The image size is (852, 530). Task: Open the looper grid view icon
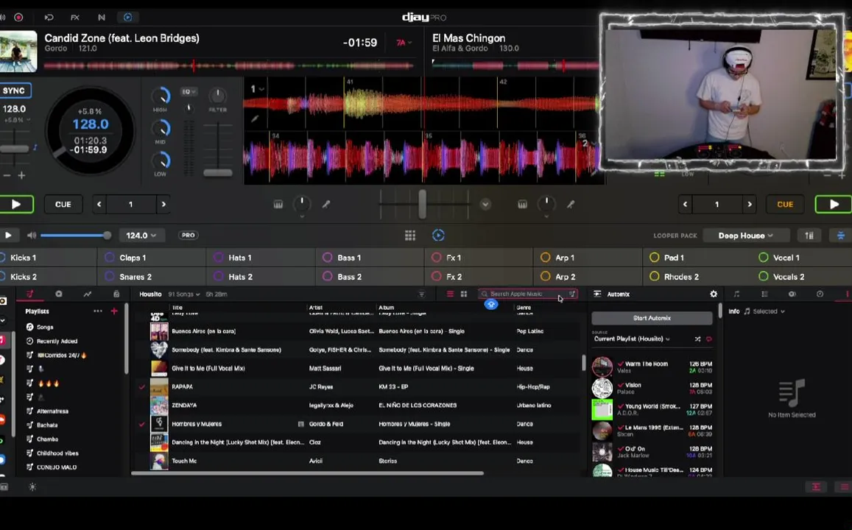click(x=410, y=235)
